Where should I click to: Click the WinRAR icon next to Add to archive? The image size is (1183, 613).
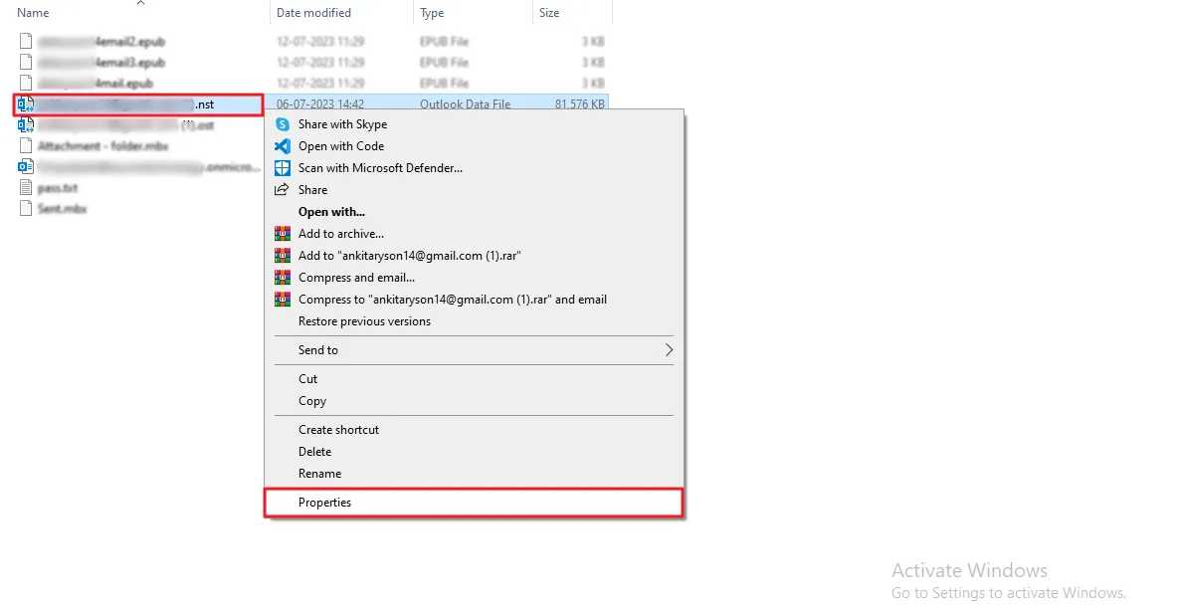[283, 234]
